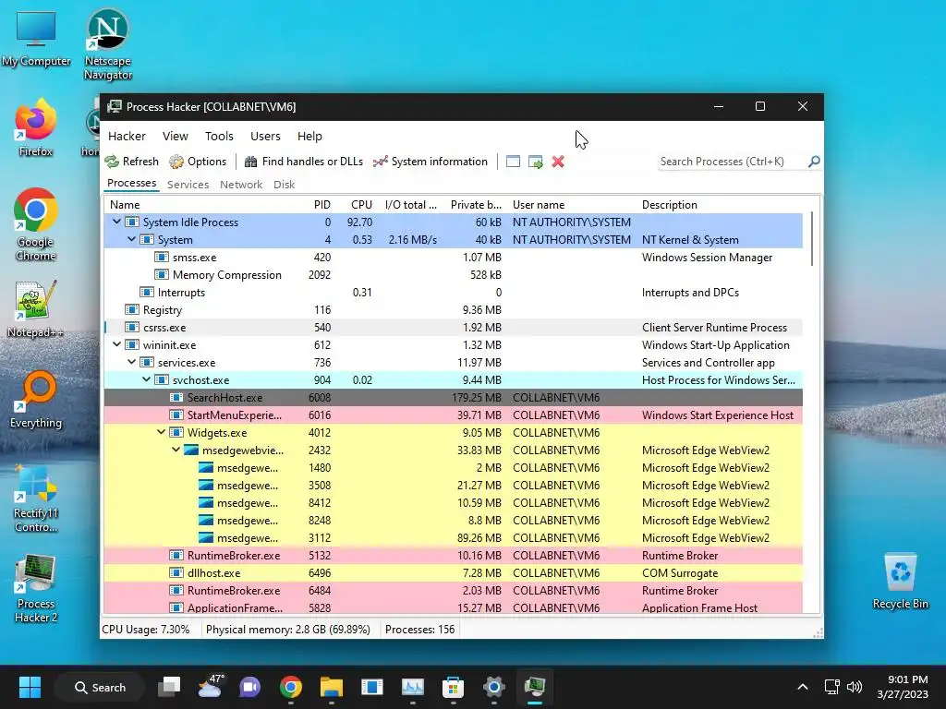Click the search magnifier icon
This screenshot has height=709, width=946.
tap(814, 162)
